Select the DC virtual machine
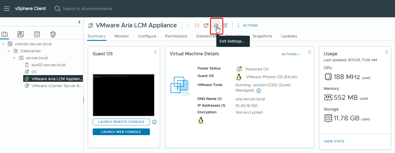 click(34, 72)
